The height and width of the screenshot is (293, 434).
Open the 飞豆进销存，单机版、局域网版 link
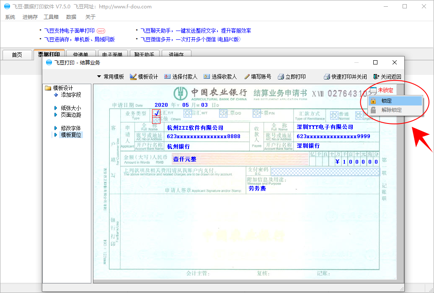(x=80, y=39)
